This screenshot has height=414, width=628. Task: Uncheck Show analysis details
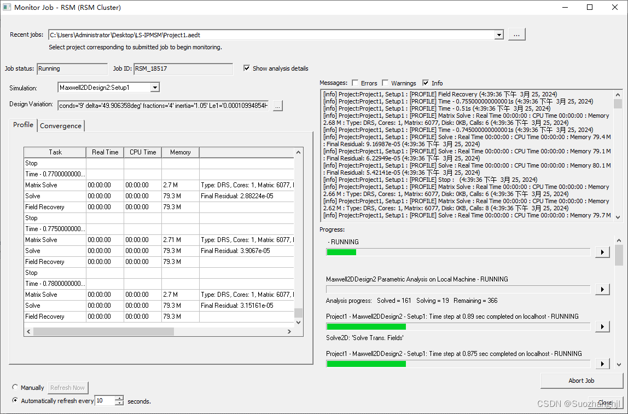click(x=246, y=68)
